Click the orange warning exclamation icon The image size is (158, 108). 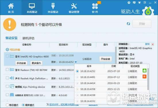coord(10,25)
